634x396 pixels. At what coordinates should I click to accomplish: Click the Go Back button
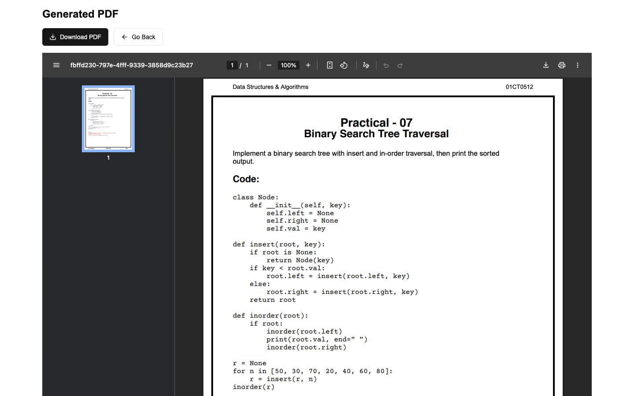138,37
